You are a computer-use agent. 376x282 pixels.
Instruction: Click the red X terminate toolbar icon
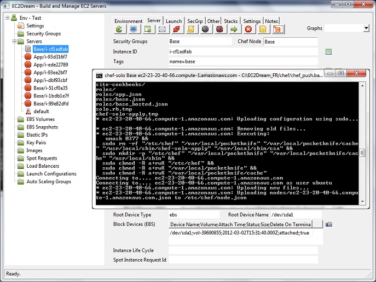pyautogui.click(x=248, y=29)
